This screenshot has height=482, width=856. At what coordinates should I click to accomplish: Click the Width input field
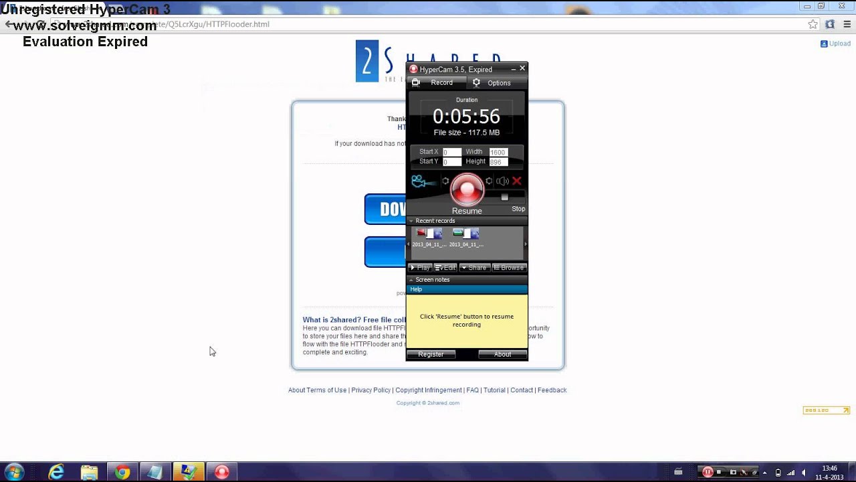point(498,152)
